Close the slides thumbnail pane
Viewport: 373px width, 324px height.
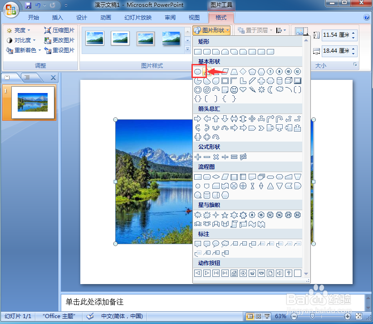[x=53, y=78]
